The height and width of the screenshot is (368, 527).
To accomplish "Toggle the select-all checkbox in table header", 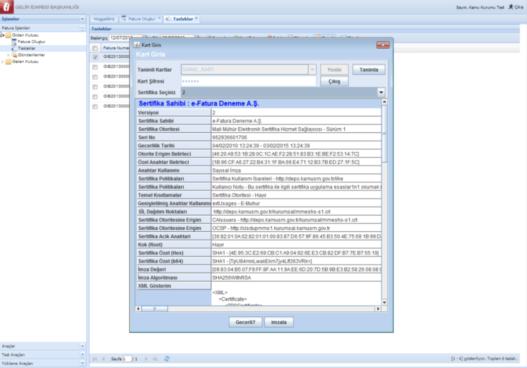I will click(x=95, y=48).
